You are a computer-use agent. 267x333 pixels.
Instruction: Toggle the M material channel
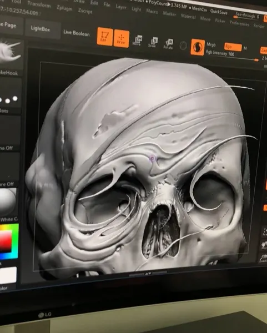point(245,48)
